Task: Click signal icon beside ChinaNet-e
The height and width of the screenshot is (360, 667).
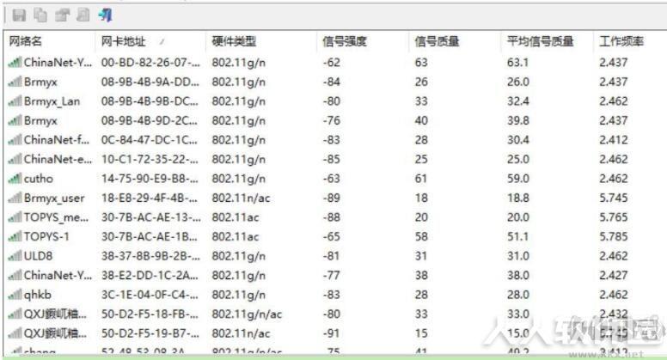Action: click(x=15, y=160)
